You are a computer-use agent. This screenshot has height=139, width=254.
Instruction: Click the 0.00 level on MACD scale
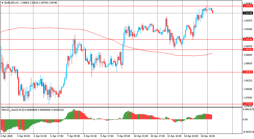click(x=245, y=119)
